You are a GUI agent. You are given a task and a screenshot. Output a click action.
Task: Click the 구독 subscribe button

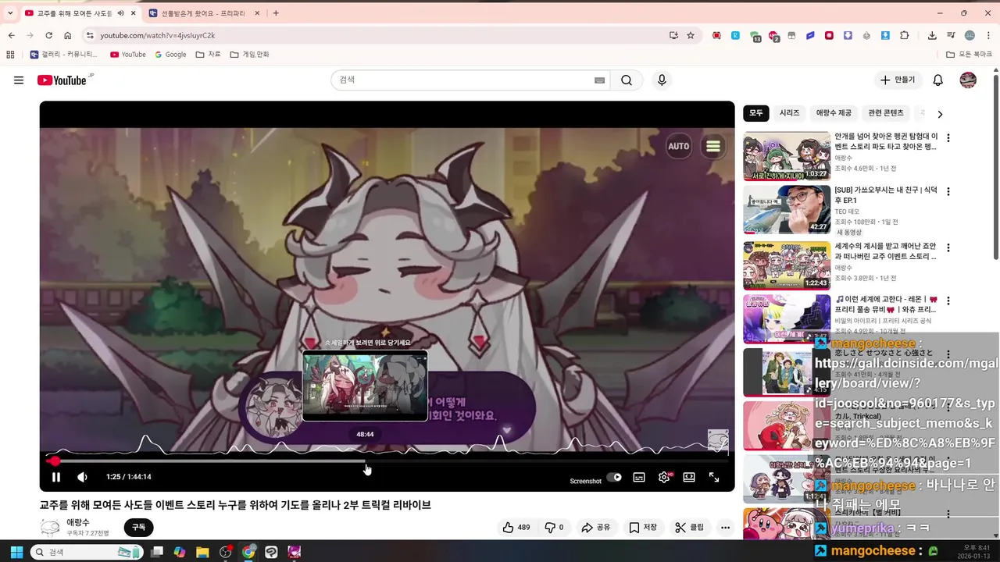click(138, 528)
